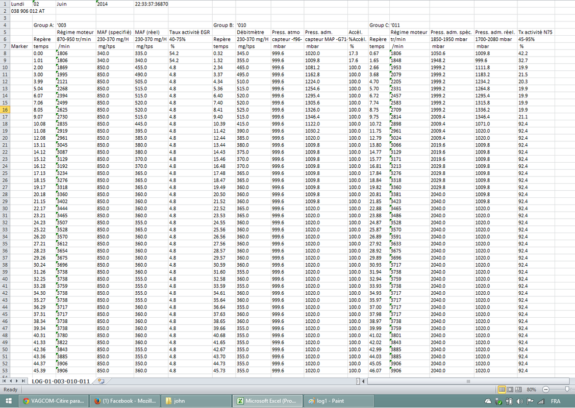Select the LOG-01-003-010-011 sheet tab
The height and width of the screenshot is (408, 575).
[x=61, y=381]
